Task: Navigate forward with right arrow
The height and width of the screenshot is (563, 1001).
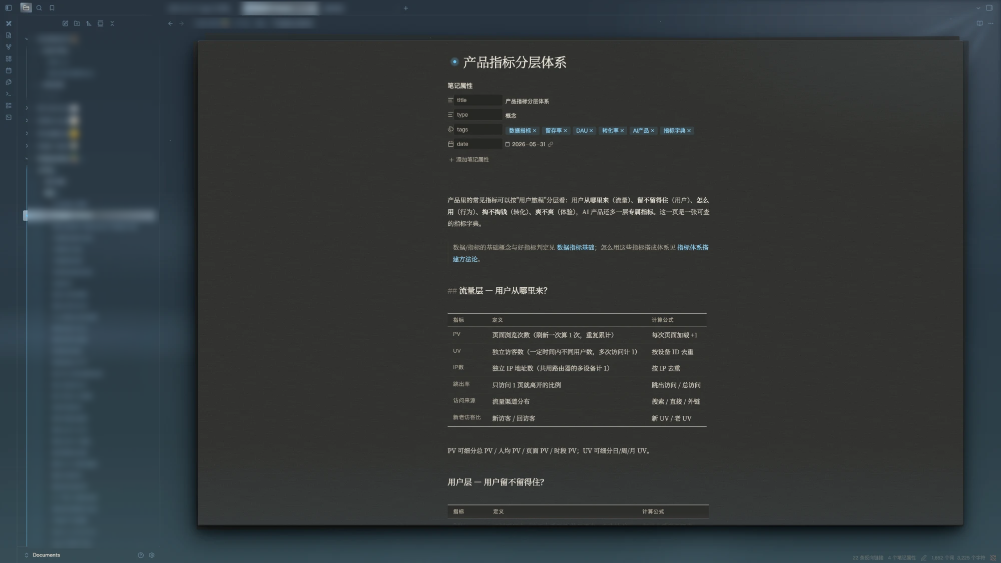Action: pos(182,24)
